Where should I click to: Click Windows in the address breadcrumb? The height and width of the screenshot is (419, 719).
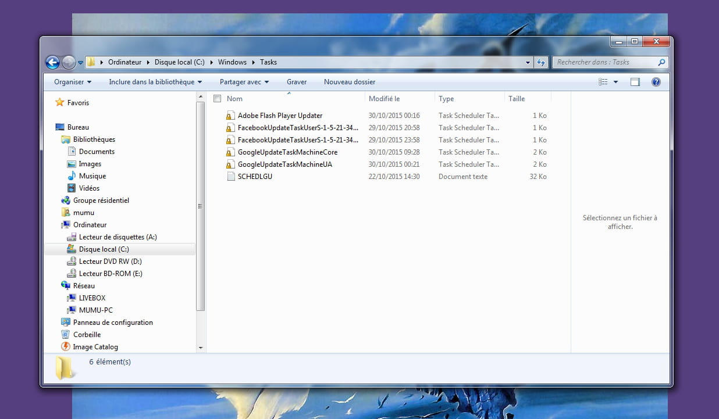click(x=232, y=62)
